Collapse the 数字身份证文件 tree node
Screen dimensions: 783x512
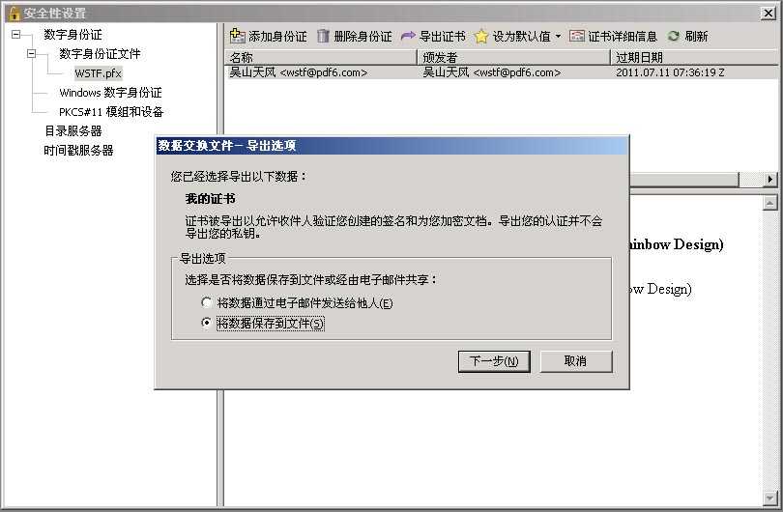(32, 53)
